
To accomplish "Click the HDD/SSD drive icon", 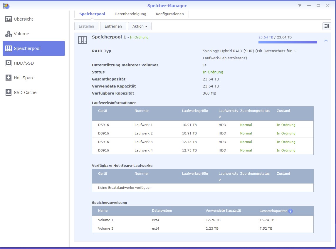I will pos(9,63).
